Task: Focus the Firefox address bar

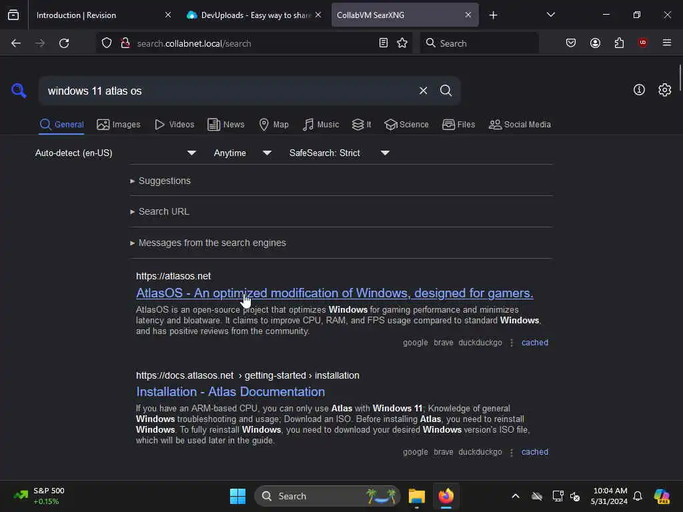Action: 255,43
